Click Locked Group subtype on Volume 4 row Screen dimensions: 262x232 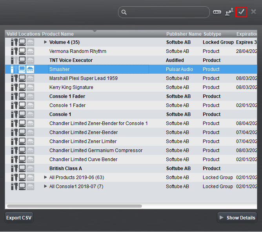click(x=218, y=42)
